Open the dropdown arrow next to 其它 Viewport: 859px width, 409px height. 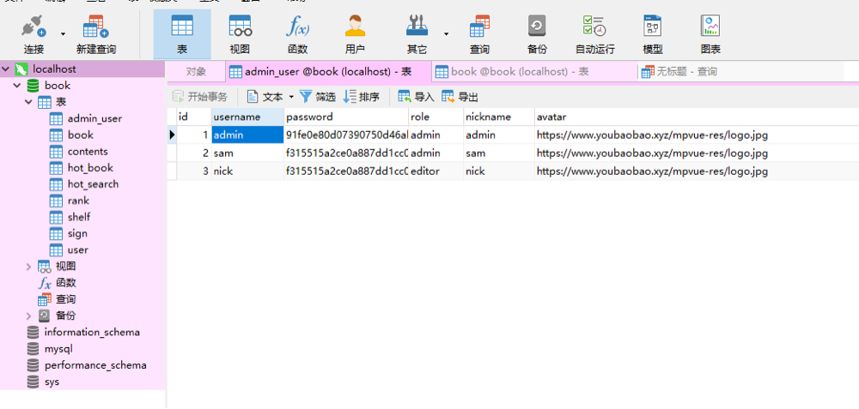click(x=446, y=34)
